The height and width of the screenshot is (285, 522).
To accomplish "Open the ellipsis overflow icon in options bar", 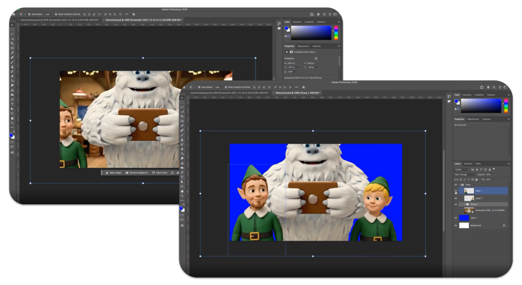I will (297, 87).
